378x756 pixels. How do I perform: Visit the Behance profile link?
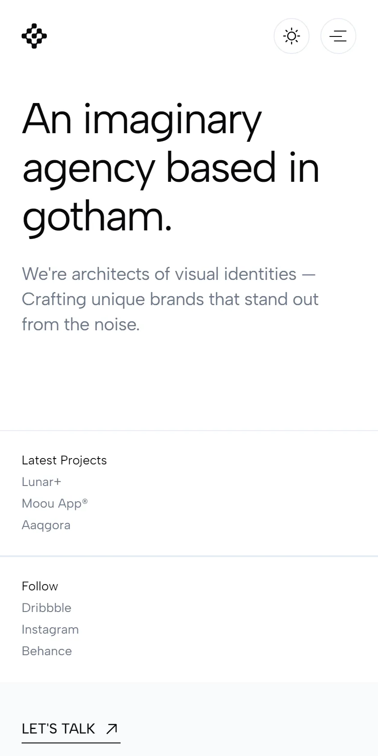(x=47, y=651)
